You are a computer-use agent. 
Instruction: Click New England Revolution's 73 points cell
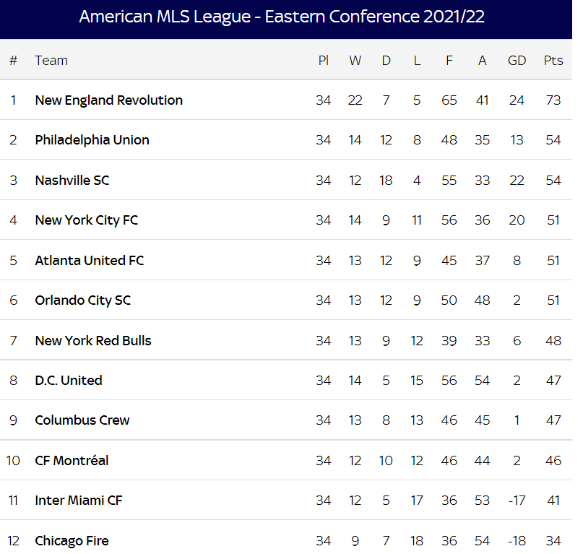(x=553, y=100)
